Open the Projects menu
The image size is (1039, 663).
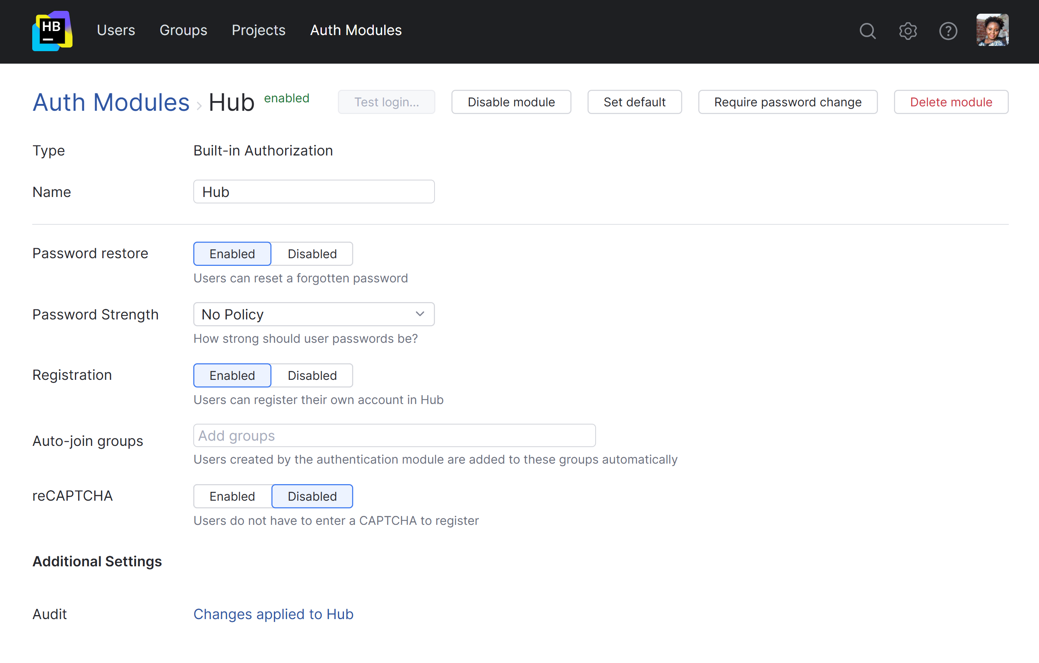tap(259, 30)
